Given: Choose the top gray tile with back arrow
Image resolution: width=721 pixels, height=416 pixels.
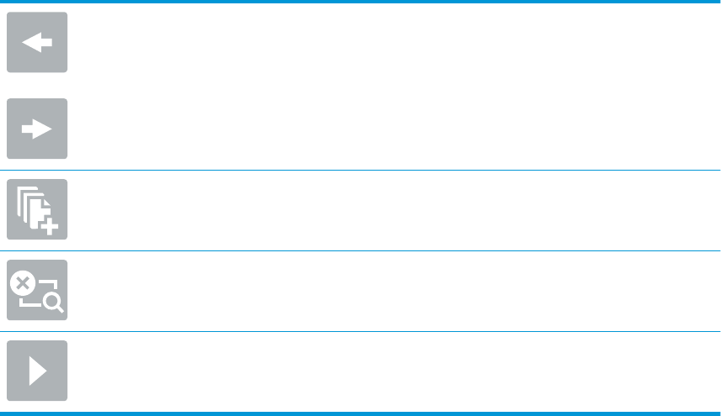Looking at the screenshot, I should coord(37,42).
